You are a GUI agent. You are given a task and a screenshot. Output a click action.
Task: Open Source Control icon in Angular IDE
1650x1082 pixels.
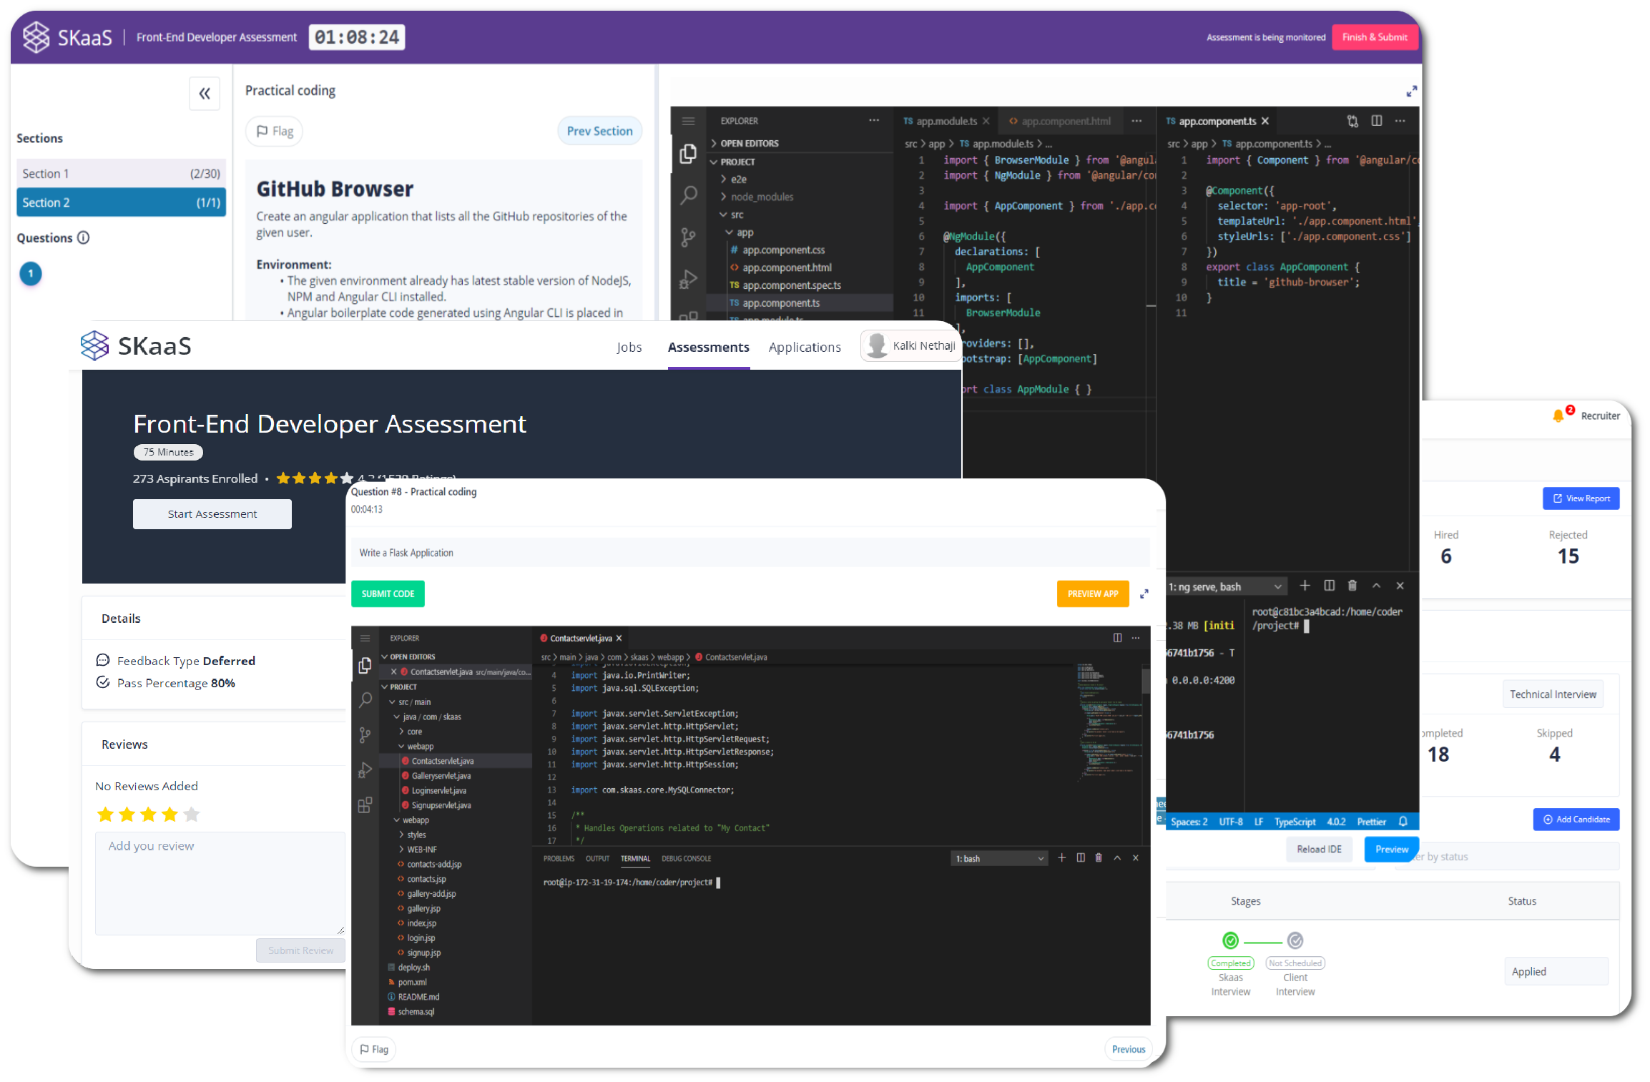tap(688, 237)
